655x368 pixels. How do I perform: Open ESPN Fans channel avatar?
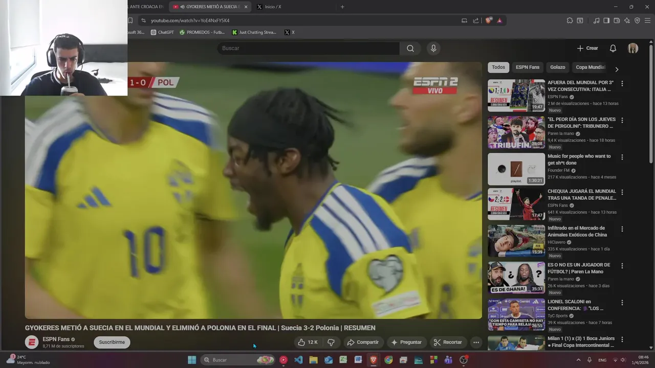pos(32,342)
